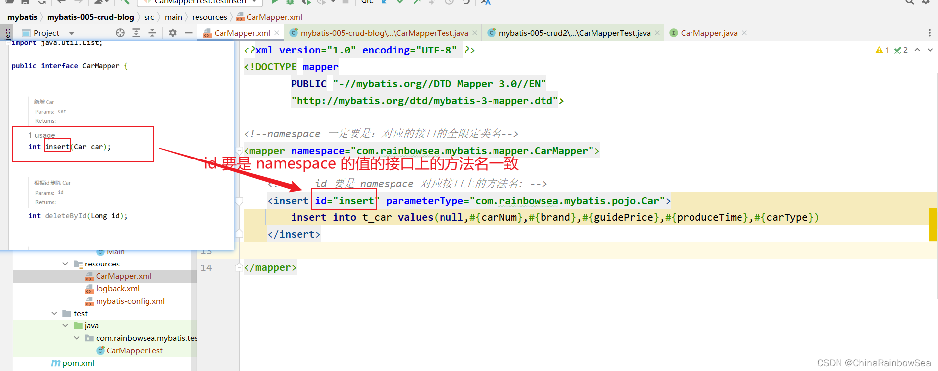Select src in the breadcrumb path
938x371 pixels.
point(149,17)
